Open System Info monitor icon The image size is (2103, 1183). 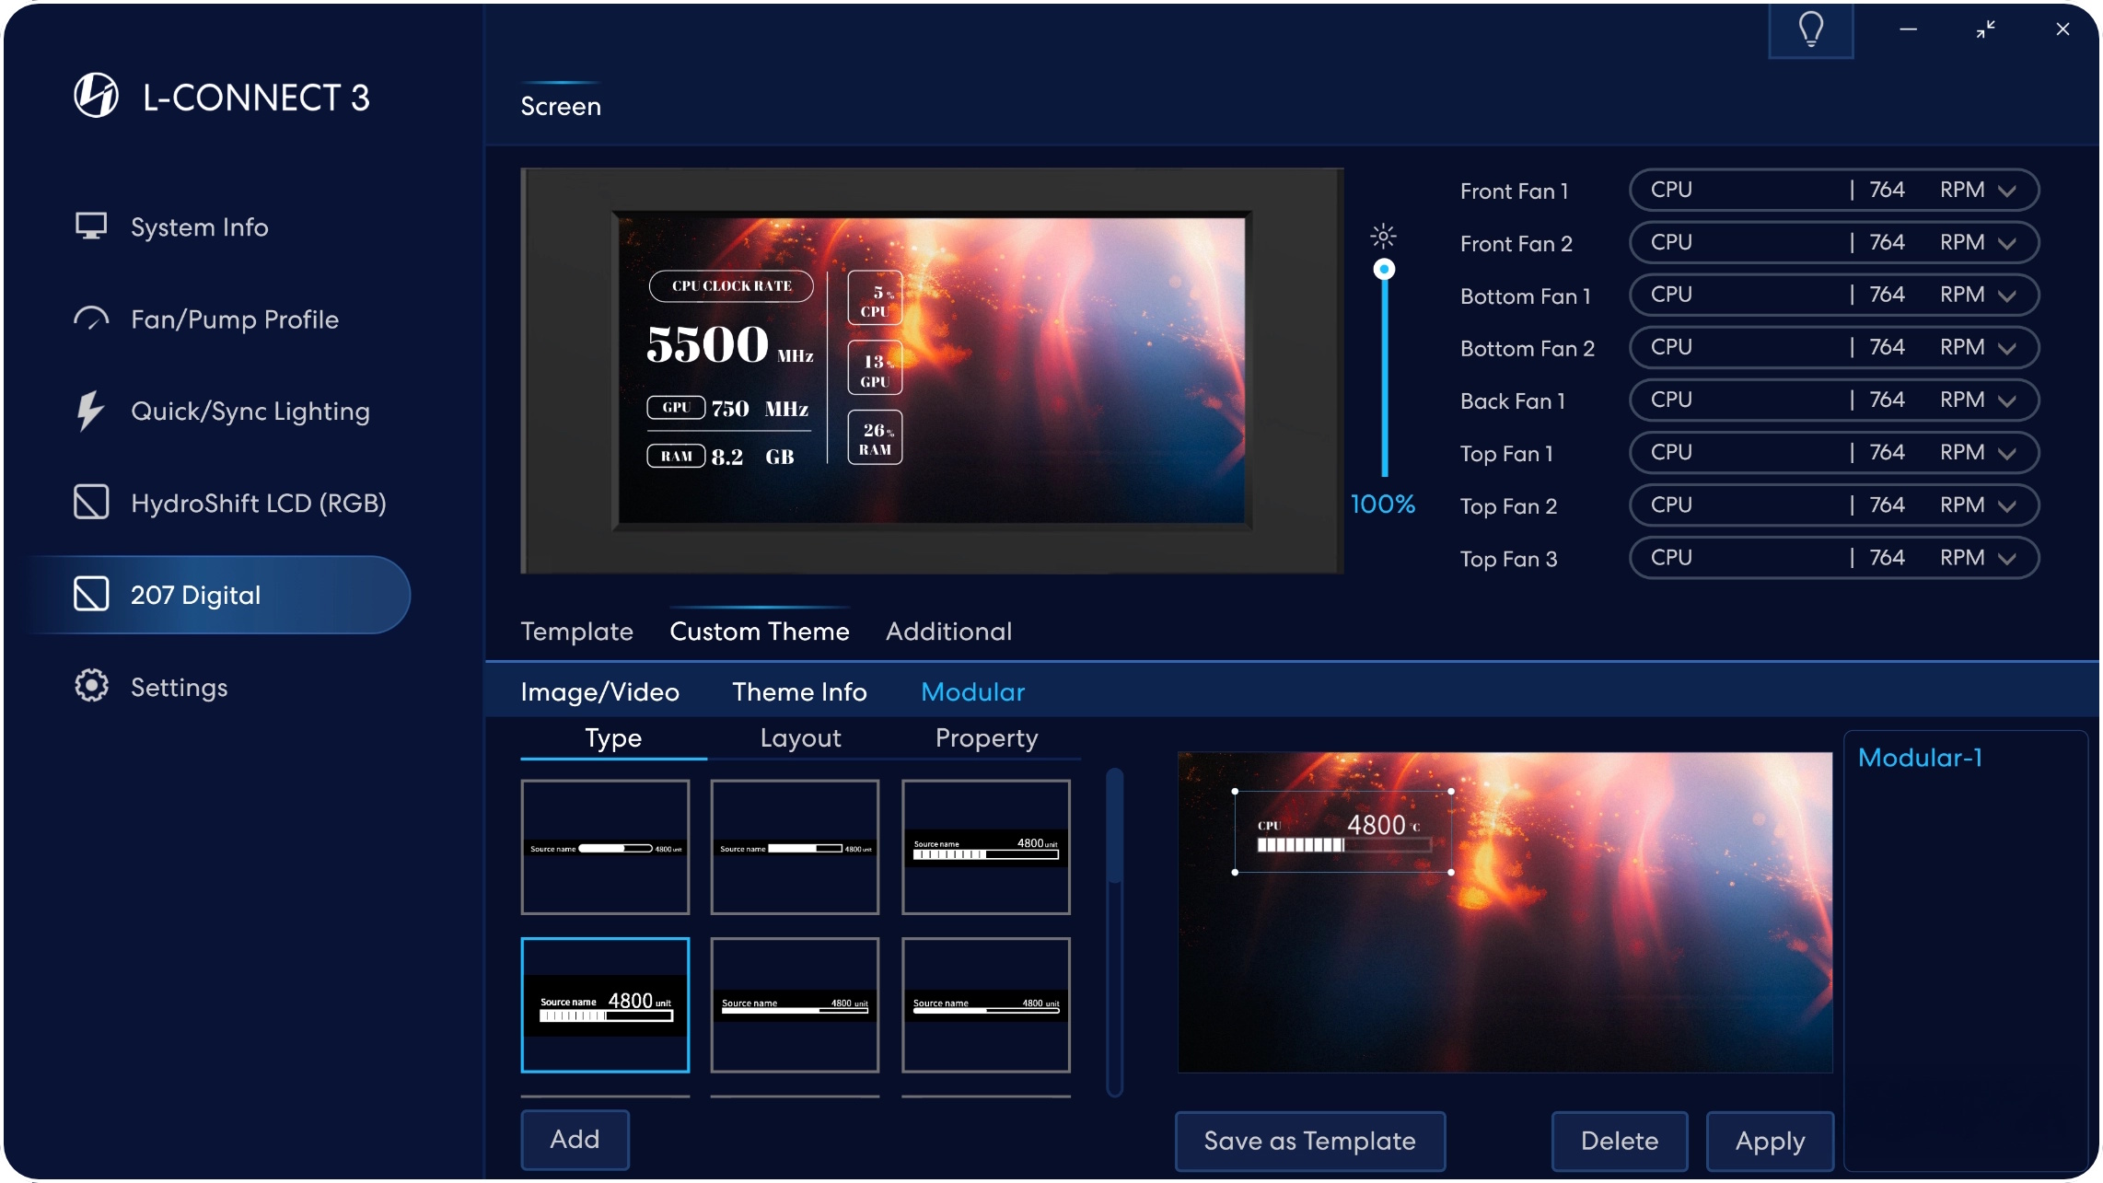point(91,226)
